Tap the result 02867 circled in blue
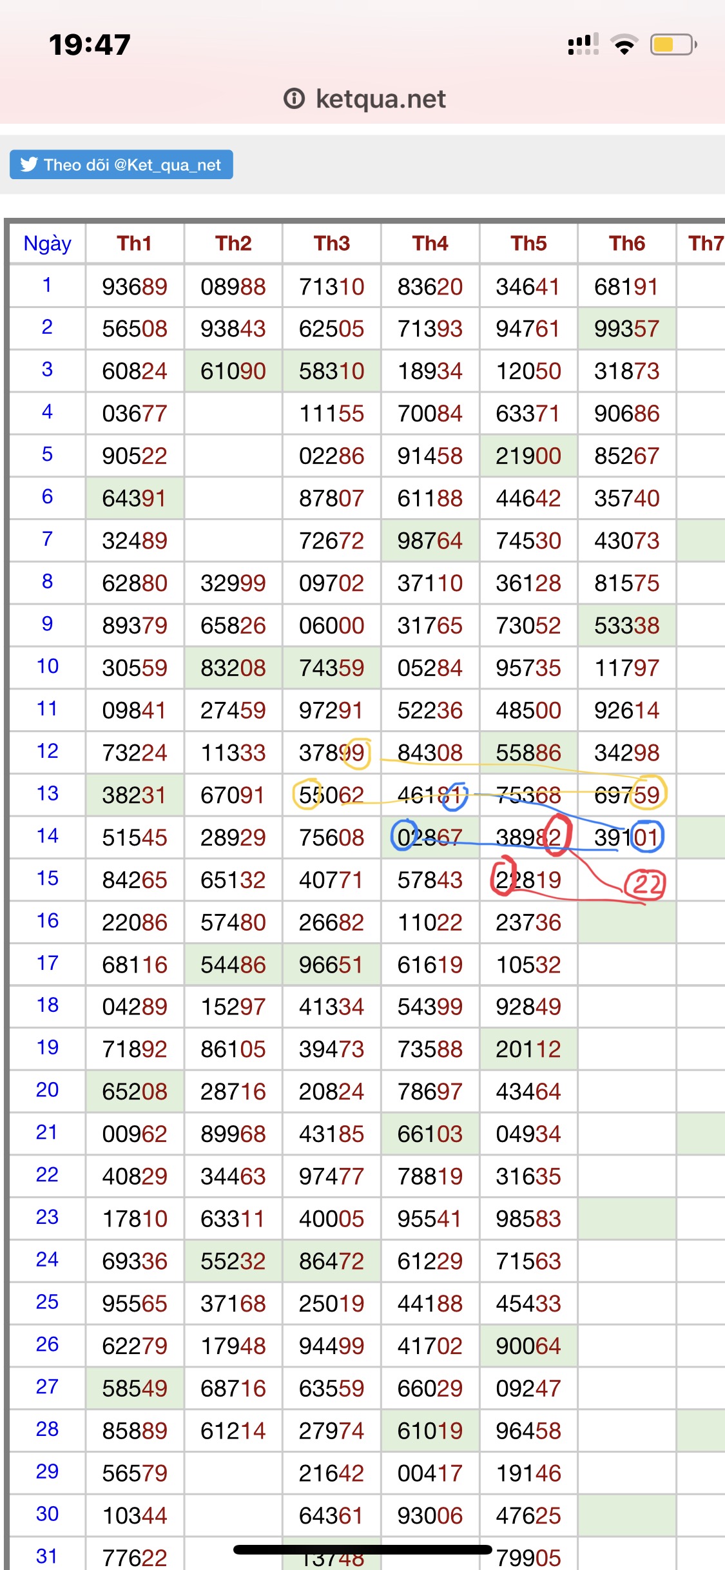725x1570 pixels. click(x=429, y=837)
